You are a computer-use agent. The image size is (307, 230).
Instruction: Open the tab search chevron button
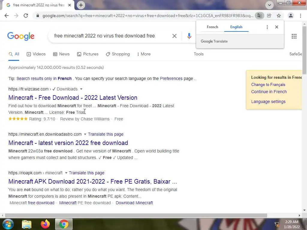(x=270, y=5)
